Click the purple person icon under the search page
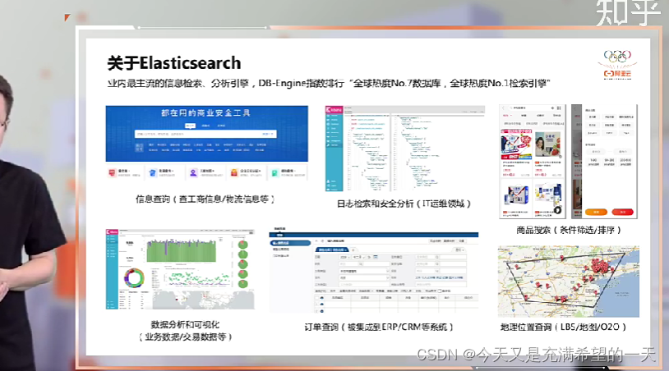The image size is (669, 371). pos(193,172)
